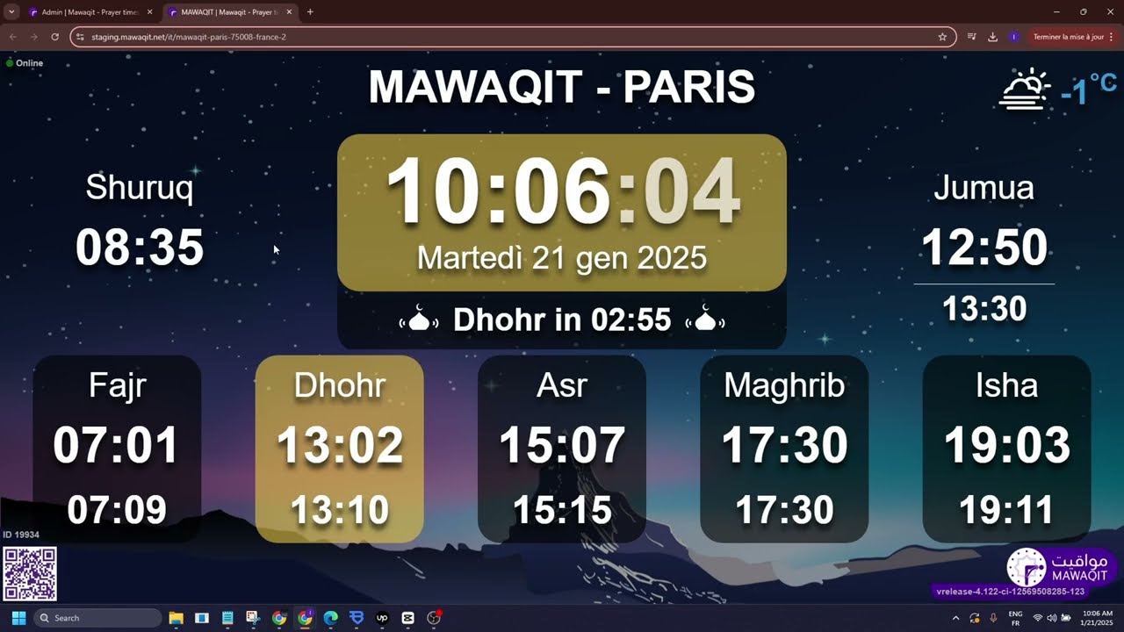Click the Asr prayer card
1124x632 pixels.
(562, 449)
